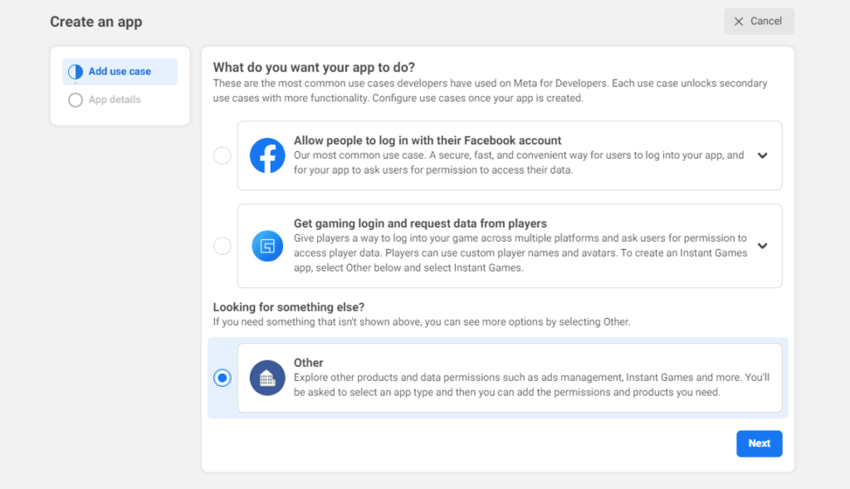The image size is (850, 489).
Task: Choose the Get gaming login card title
Action: click(x=420, y=223)
